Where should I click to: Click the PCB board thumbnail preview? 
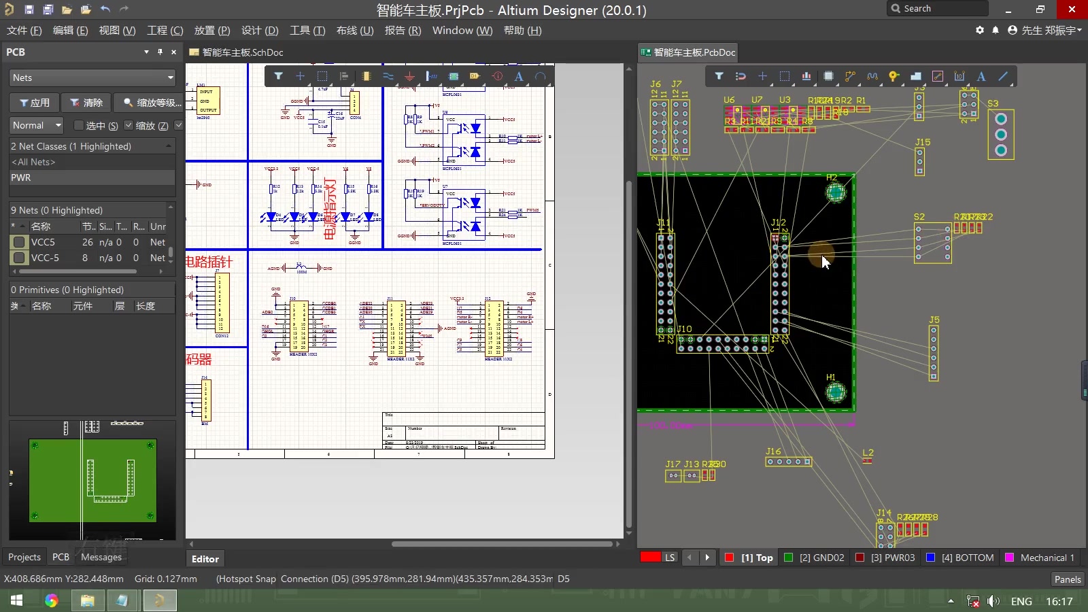tap(92, 481)
